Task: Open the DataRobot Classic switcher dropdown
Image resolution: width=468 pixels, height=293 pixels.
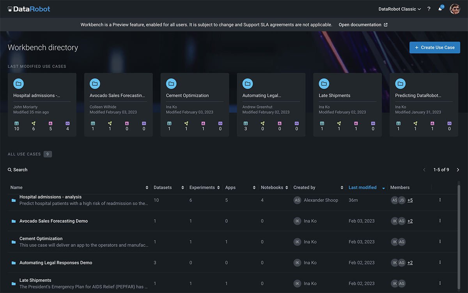Action: (399, 9)
